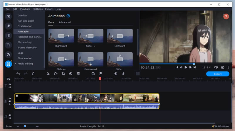Mute the music audio track
This screenshot has height=131, width=235.
pyautogui.click(x=10, y=115)
